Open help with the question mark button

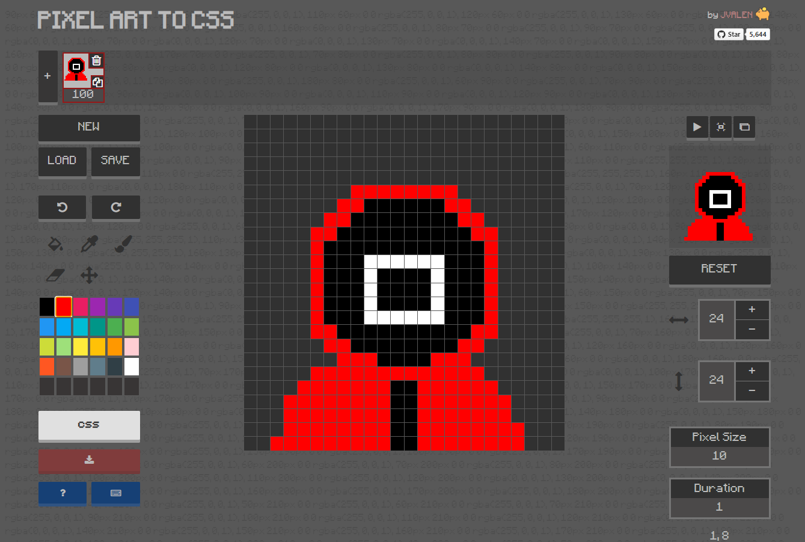coord(63,493)
